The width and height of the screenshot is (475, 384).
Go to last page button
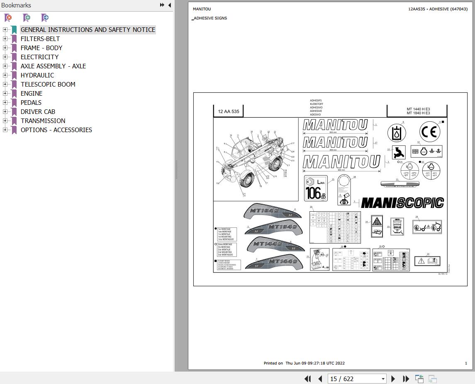point(406,379)
